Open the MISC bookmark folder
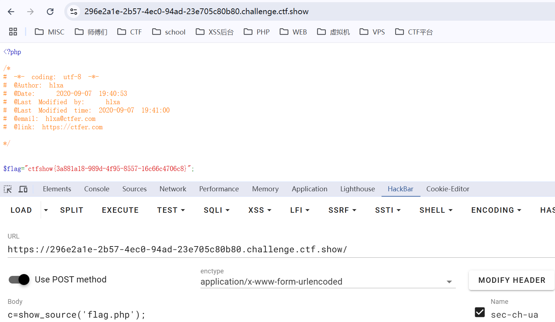 click(49, 32)
